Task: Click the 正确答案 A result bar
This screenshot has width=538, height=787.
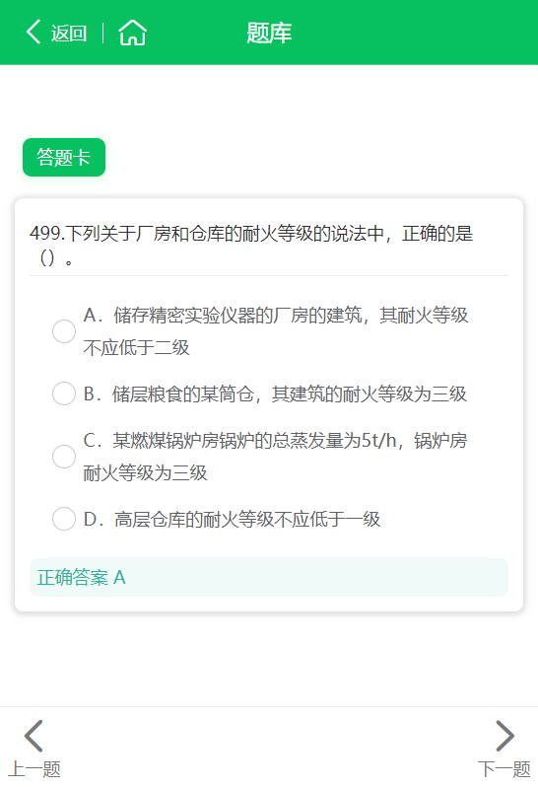Action: pyautogui.click(x=269, y=577)
